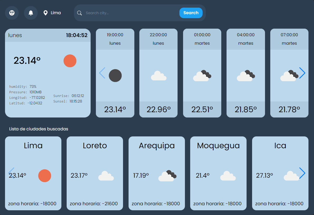Click the location pin icon beside Lima
The image size is (314, 215).
pos(46,13)
